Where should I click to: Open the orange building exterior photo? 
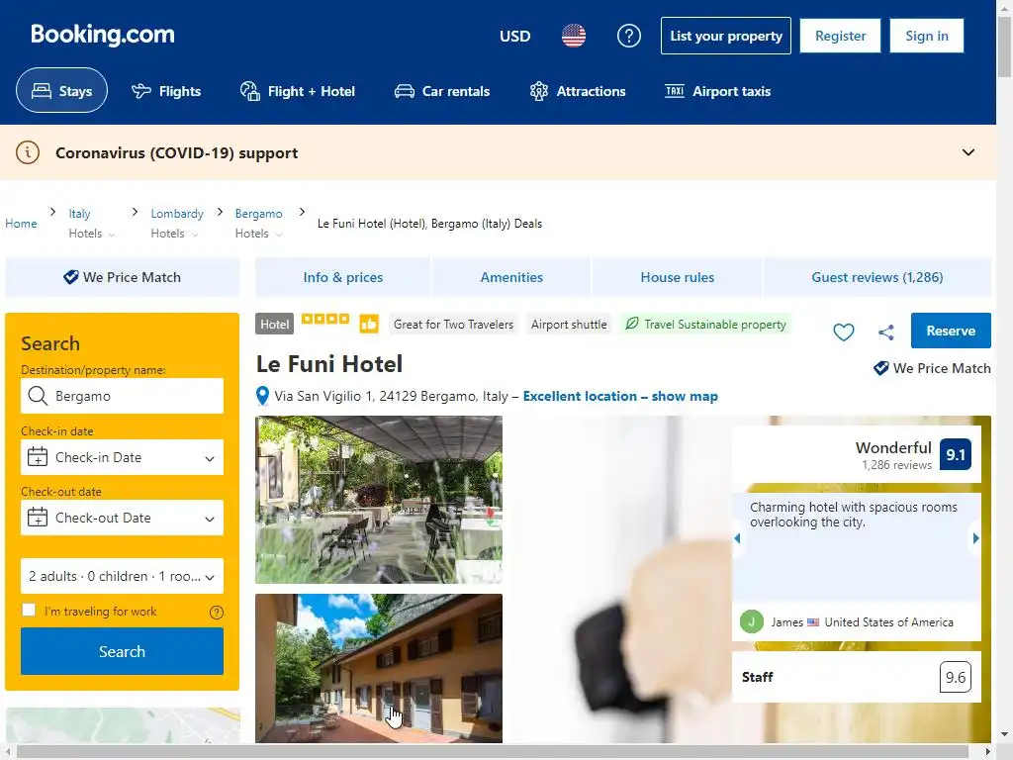[x=379, y=668]
